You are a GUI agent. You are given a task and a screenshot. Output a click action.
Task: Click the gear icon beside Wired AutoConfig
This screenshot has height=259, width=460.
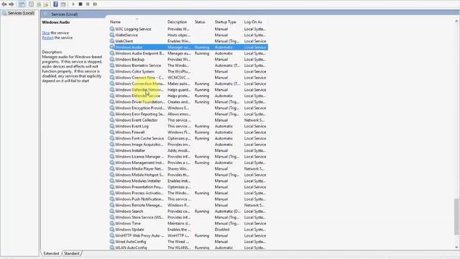coord(112,242)
